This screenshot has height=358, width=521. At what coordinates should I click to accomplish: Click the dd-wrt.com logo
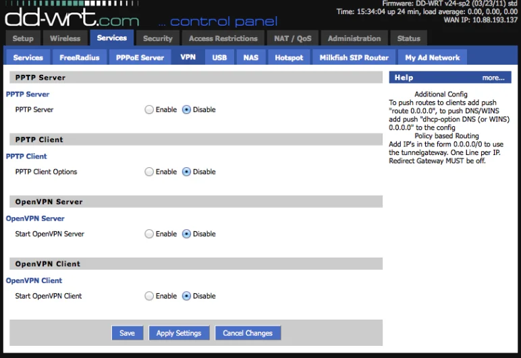(72, 15)
